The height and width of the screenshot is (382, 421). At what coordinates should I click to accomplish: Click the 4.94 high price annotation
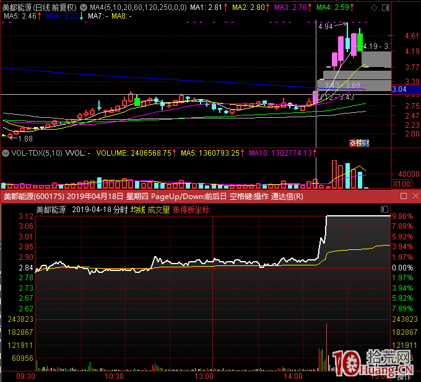(x=326, y=27)
